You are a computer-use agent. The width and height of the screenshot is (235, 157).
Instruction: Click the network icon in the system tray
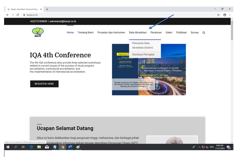[203, 147]
